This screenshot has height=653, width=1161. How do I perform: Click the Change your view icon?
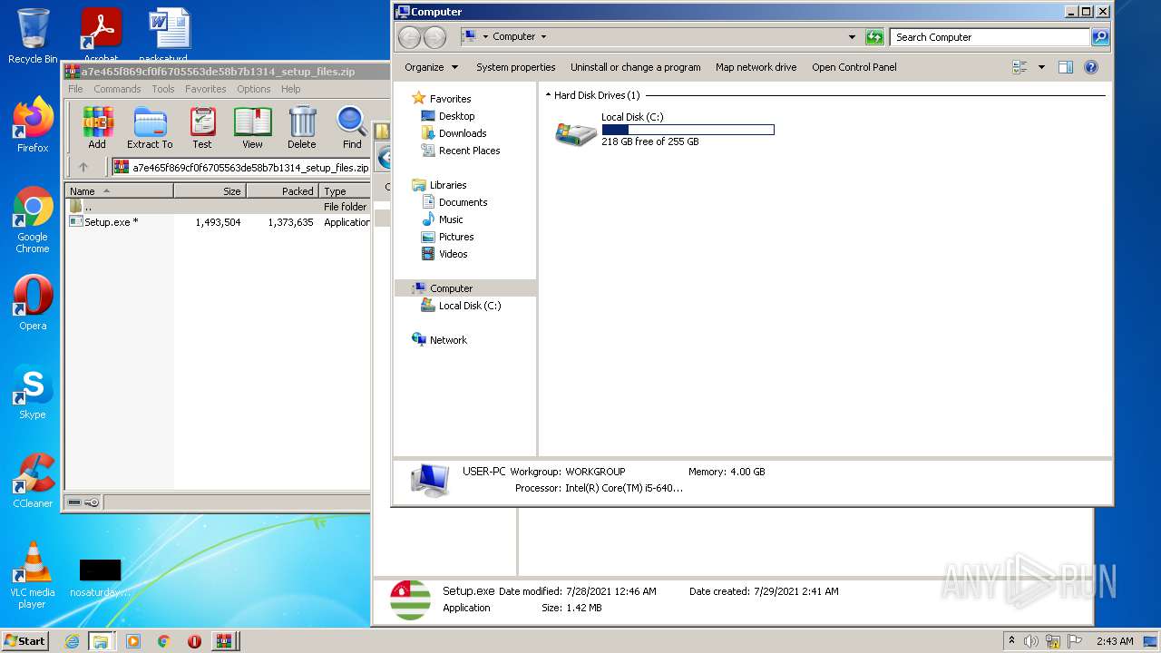(1020, 67)
